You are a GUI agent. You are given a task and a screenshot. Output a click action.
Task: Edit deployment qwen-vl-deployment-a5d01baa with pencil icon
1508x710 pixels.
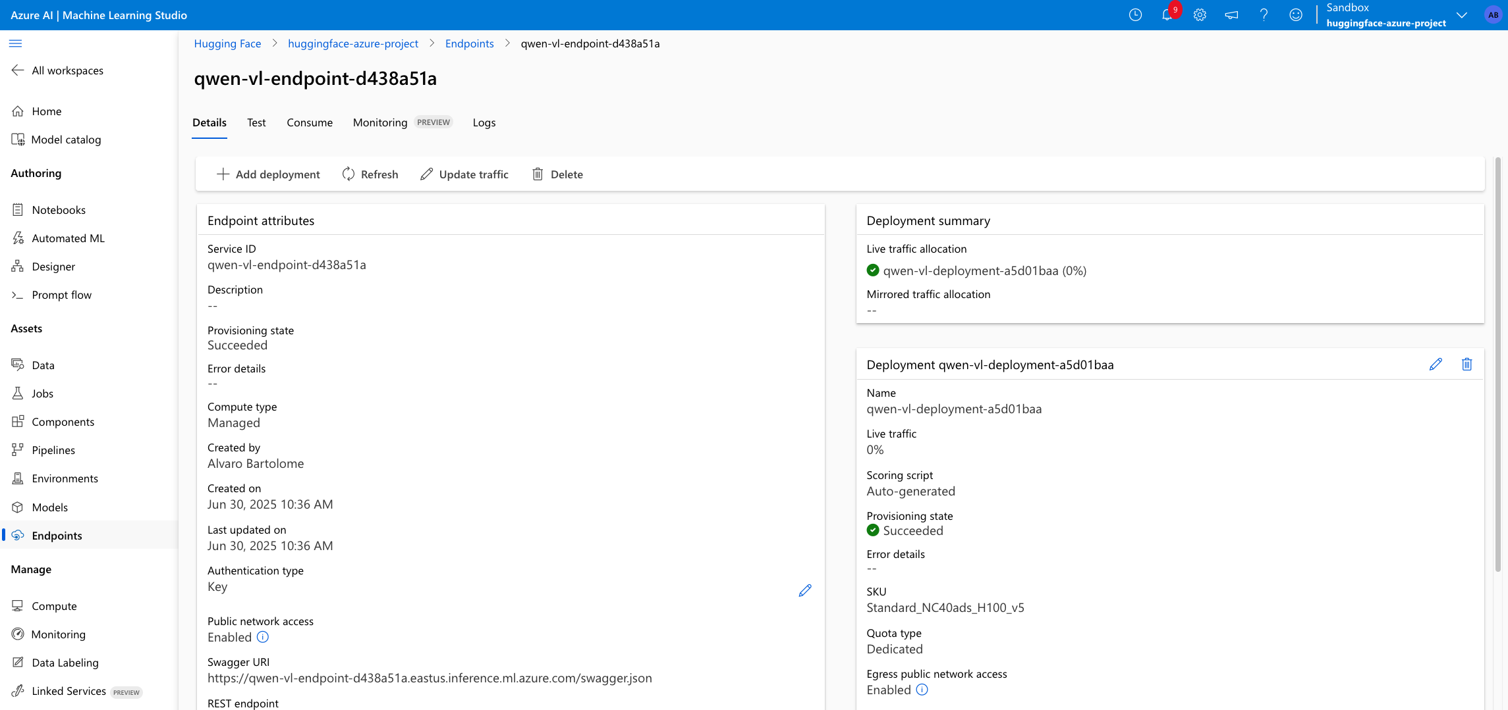(x=1436, y=364)
